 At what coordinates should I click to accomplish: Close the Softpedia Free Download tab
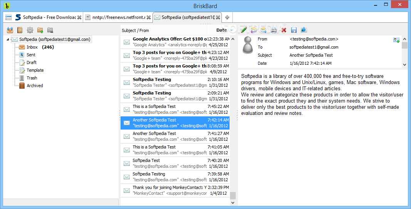[x=79, y=17]
